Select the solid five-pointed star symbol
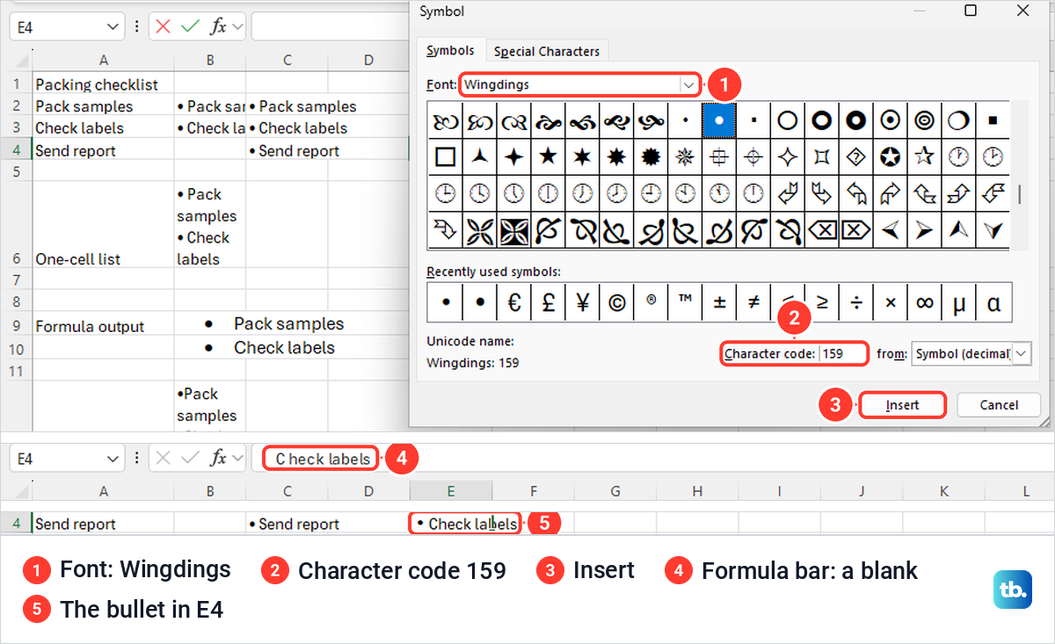This screenshot has width=1055, height=644. 548,156
